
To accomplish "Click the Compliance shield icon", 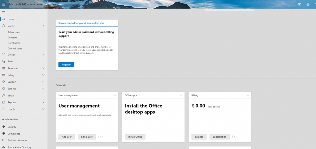I will click(3, 134).
